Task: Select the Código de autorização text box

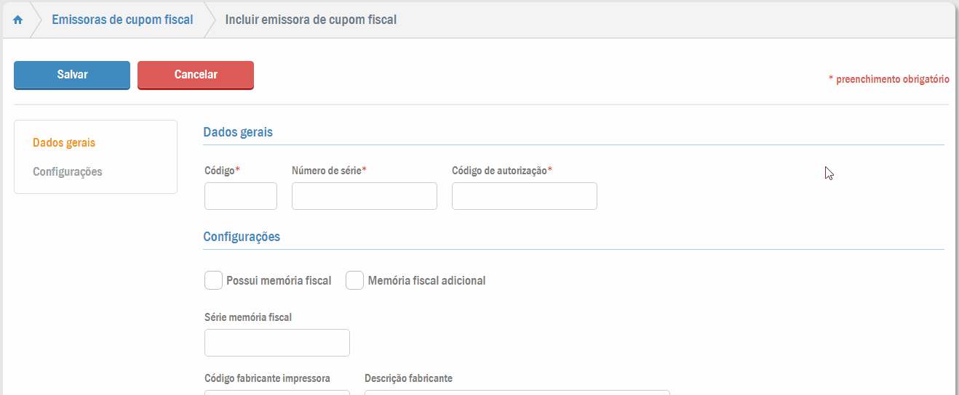Action: click(525, 196)
